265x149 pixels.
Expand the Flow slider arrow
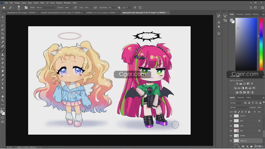click(x=91, y=8)
